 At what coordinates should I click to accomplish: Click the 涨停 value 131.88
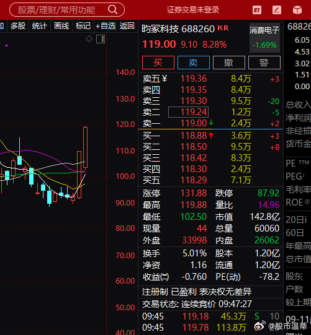click(194, 193)
